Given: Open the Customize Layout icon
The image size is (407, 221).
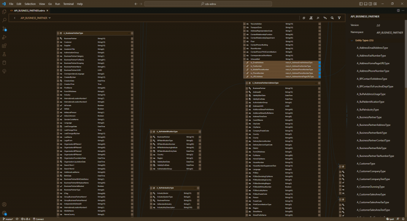Looking at the screenshot, I should click(x=375, y=4).
